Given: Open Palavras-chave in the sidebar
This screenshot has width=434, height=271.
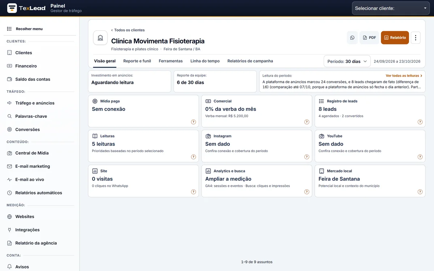Looking at the screenshot, I should 40,116.
